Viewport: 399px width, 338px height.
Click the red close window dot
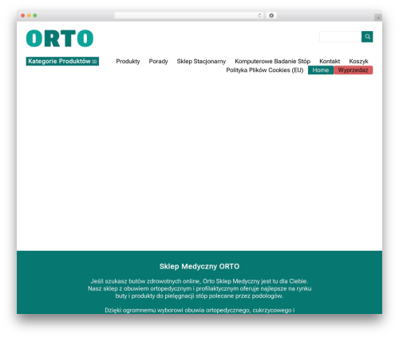(x=23, y=15)
